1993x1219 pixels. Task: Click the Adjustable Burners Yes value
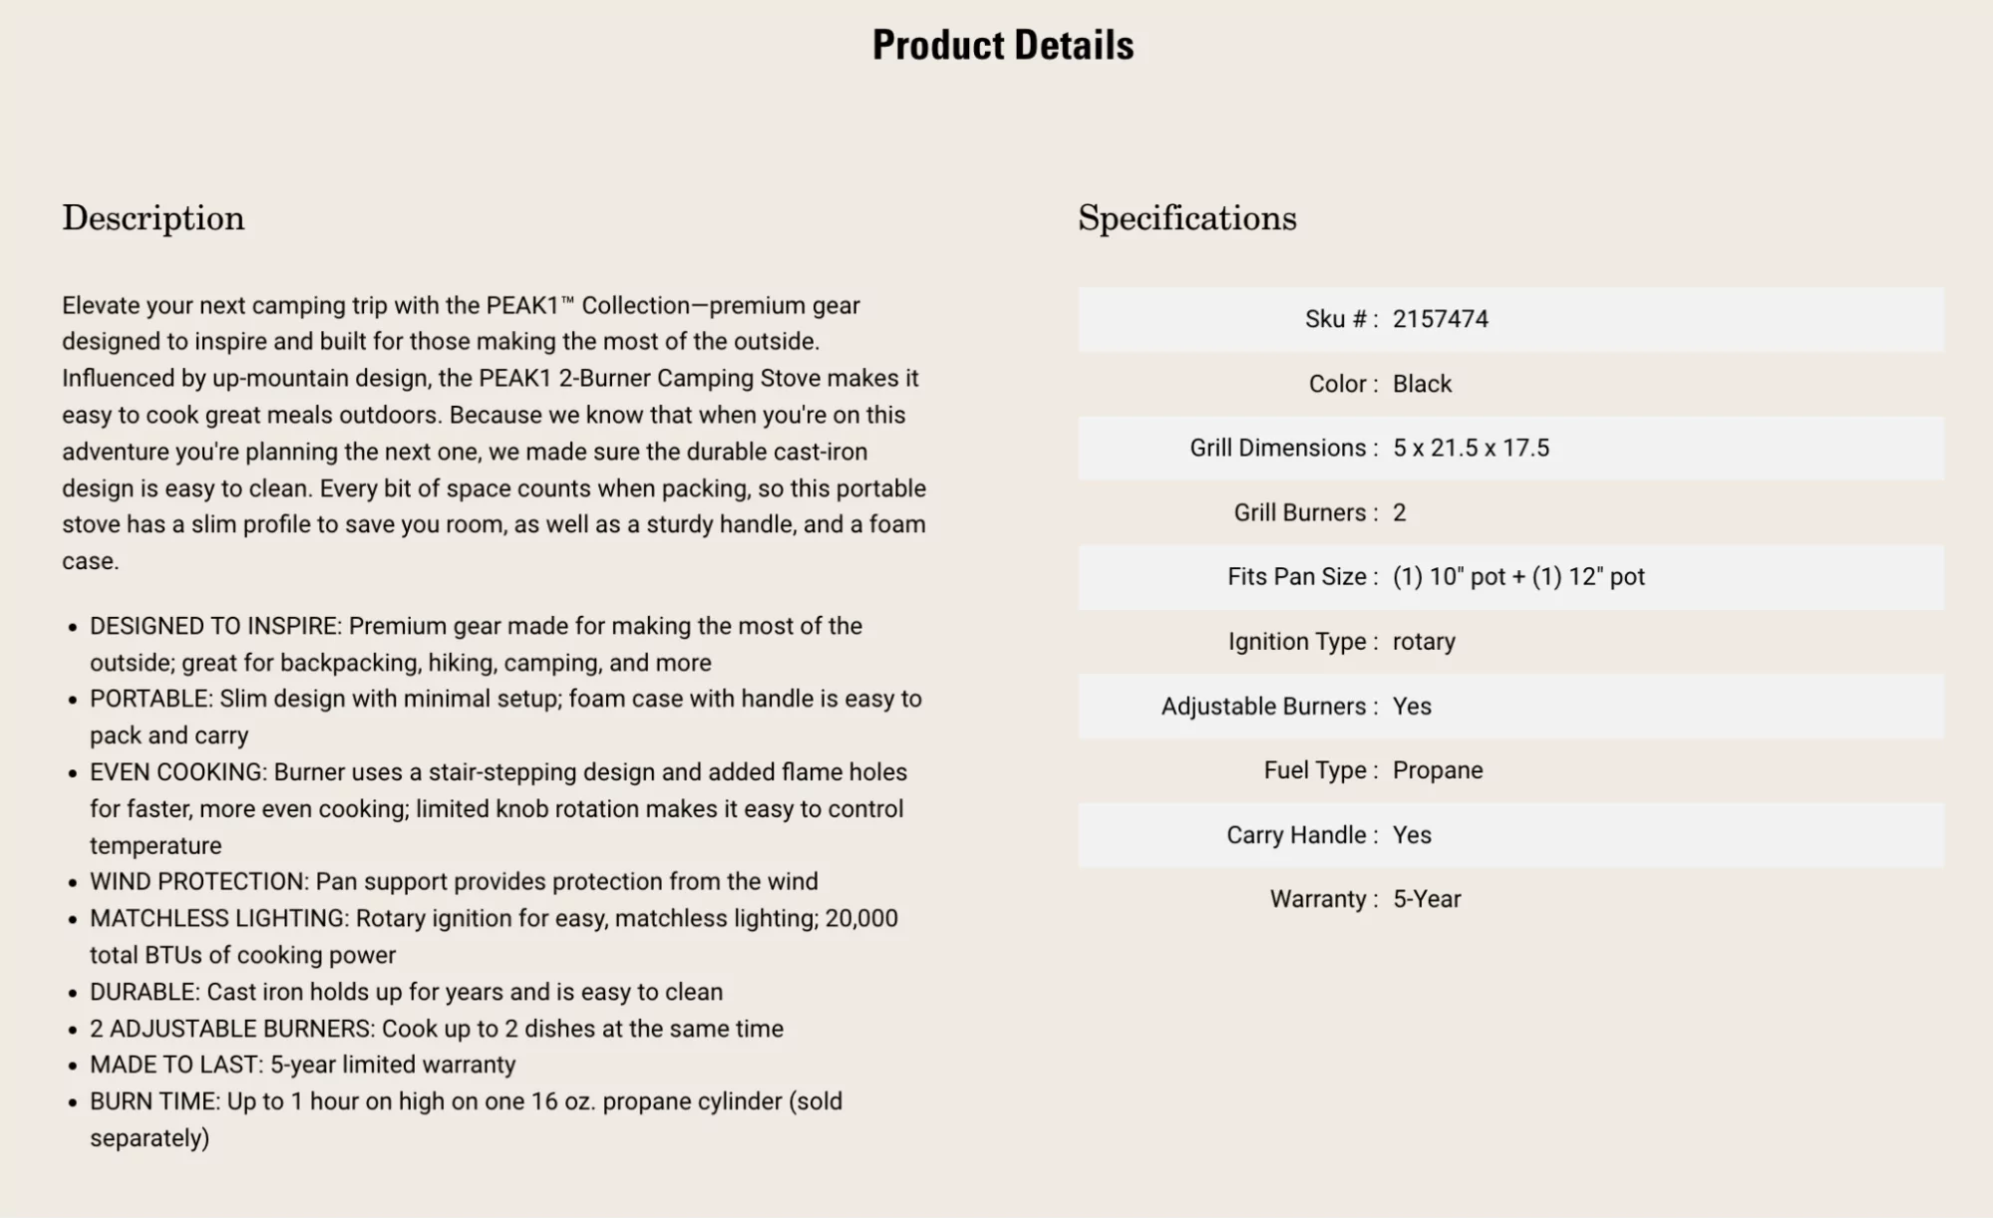pyautogui.click(x=1412, y=706)
